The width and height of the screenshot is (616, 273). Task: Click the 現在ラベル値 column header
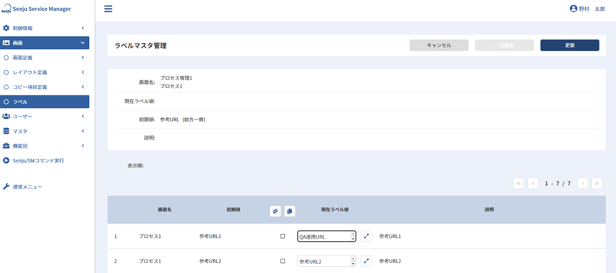coord(335,210)
